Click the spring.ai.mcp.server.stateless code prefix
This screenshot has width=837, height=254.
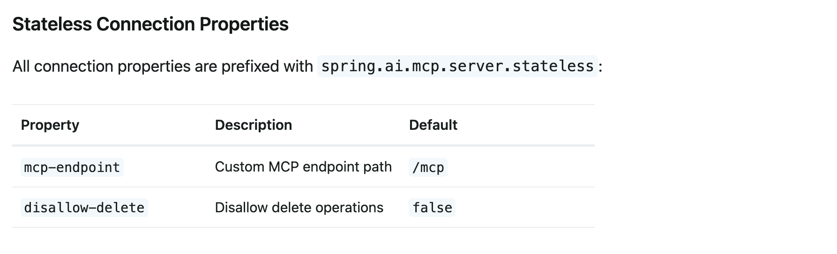(457, 66)
